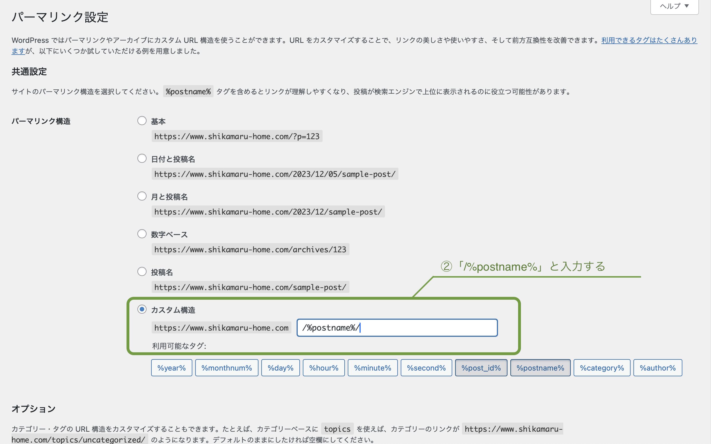The image size is (711, 444).
Task: Click the %author% tag button
Action: coord(658,368)
